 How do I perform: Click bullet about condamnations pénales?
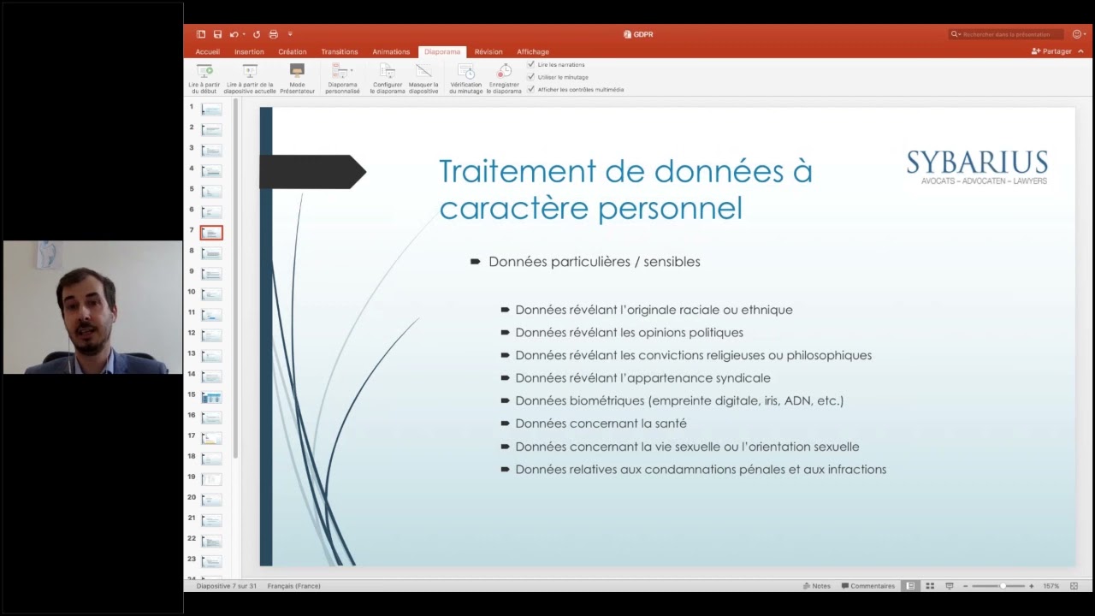tap(701, 470)
